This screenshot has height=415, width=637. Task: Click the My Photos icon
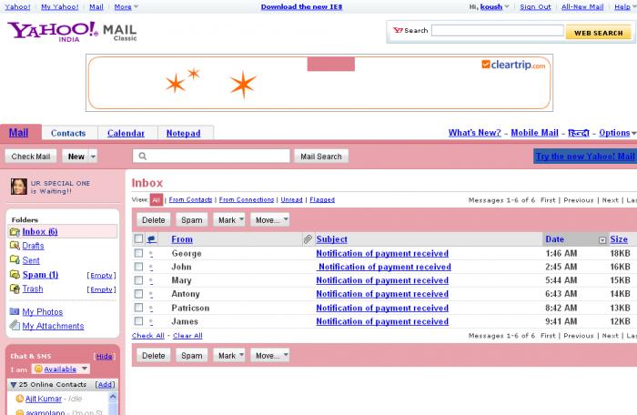(15, 312)
